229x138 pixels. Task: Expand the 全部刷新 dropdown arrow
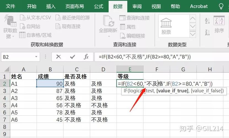[109, 36]
